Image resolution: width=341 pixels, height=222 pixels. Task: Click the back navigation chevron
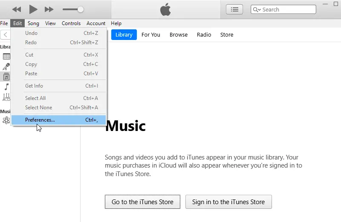tap(6, 34)
